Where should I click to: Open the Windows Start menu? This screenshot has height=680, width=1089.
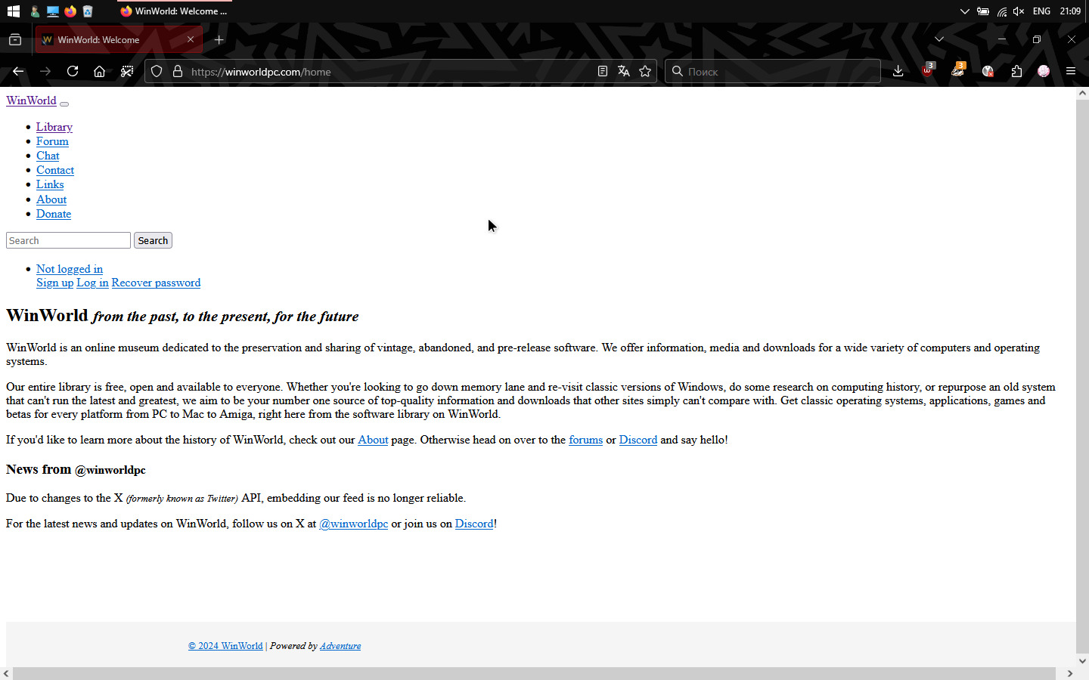pyautogui.click(x=14, y=11)
